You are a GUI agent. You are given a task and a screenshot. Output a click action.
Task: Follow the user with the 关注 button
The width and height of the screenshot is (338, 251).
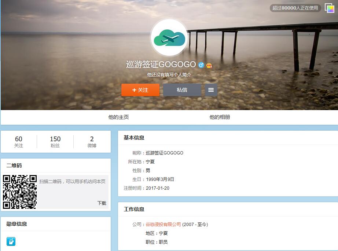[140, 90]
